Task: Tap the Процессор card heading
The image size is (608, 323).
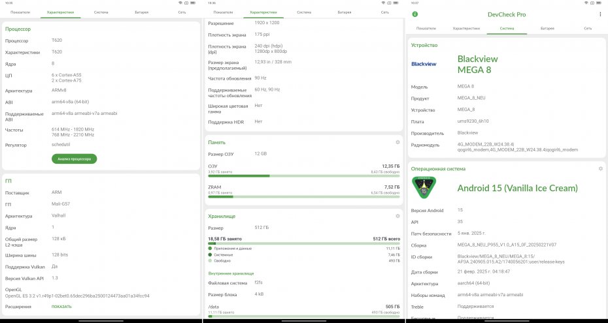Action: point(18,29)
